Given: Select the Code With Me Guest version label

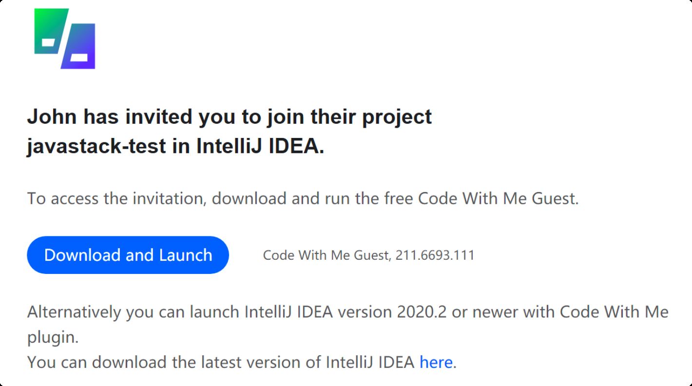Looking at the screenshot, I should (x=368, y=255).
